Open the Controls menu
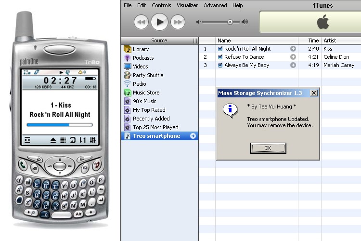This screenshot has height=241, width=361. click(161, 5)
